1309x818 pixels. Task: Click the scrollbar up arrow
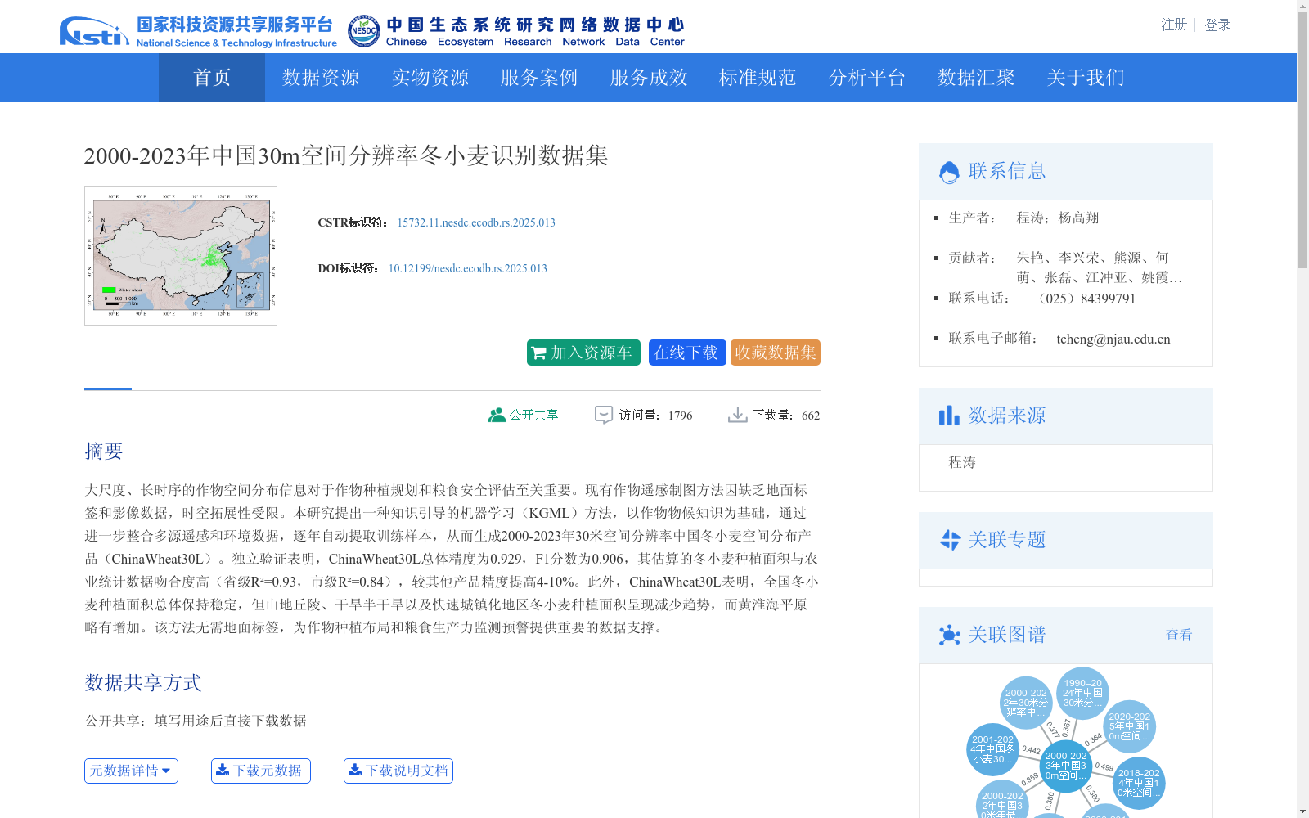pos(1302,7)
